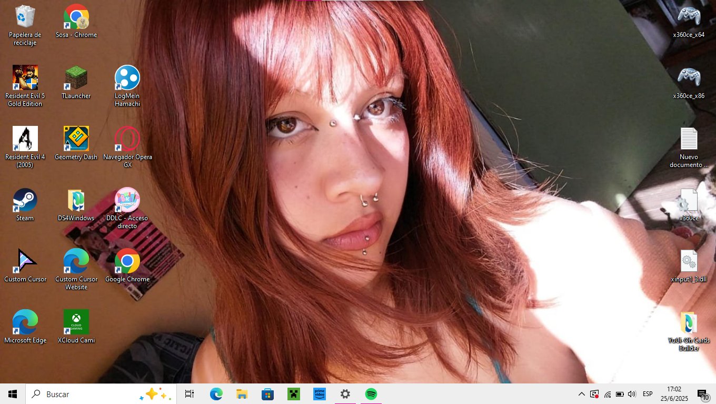Select the Geometry Dash desktop icon

(76, 139)
